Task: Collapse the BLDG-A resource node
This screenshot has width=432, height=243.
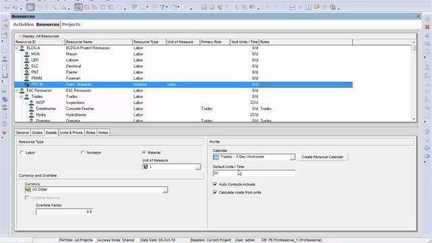Action: pos(17,48)
